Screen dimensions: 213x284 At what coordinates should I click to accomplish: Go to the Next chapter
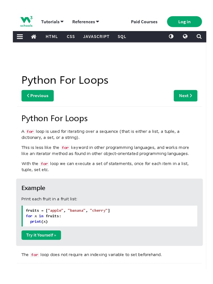coord(185,96)
